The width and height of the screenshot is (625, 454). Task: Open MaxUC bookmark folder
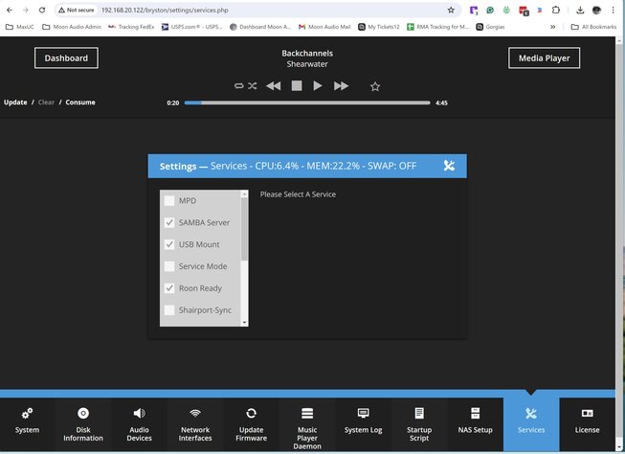point(19,27)
